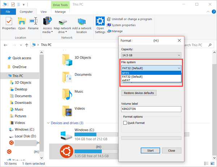
Task: Select OneDrive in navigation pane
Action: point(17,67)
